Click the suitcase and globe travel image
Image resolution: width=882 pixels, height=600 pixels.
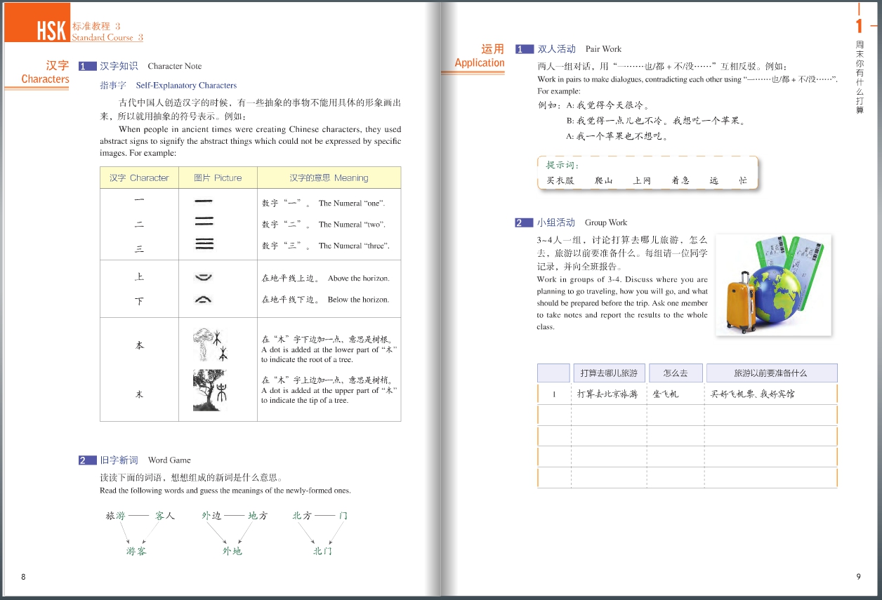click(773, 284)
